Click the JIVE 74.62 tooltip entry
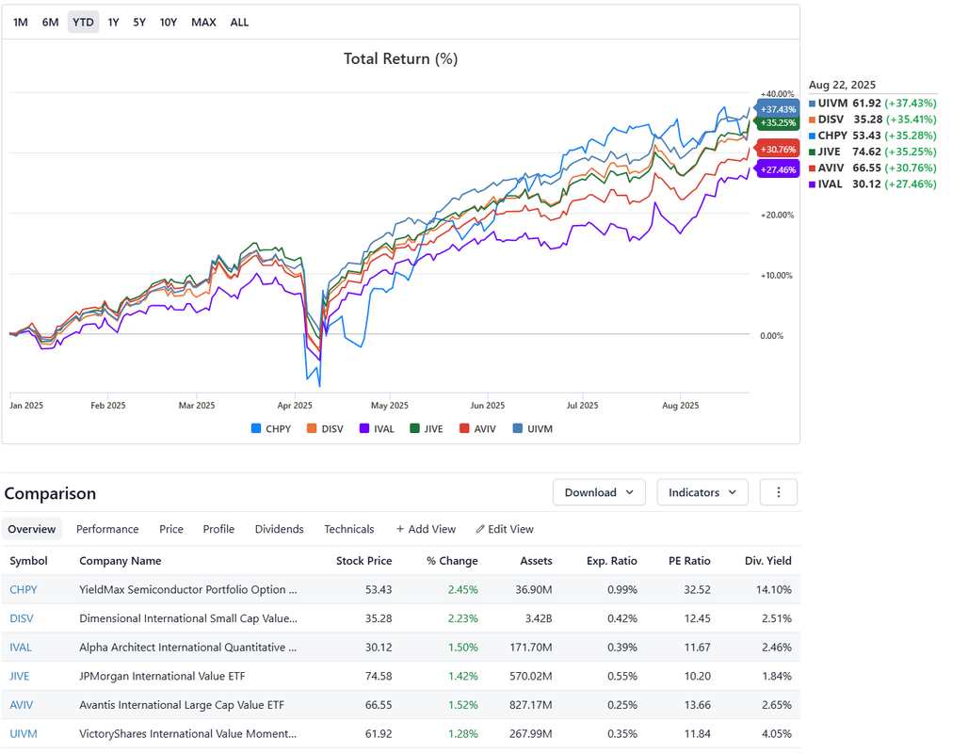968x753 pixels. pyautogui.click(x=873, y=152)
